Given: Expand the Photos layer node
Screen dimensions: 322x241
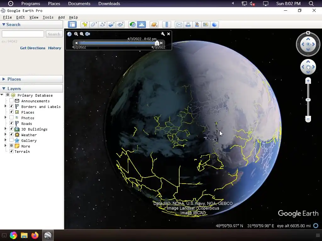Looking at the screenshot, I should click(x=6, y=117).
